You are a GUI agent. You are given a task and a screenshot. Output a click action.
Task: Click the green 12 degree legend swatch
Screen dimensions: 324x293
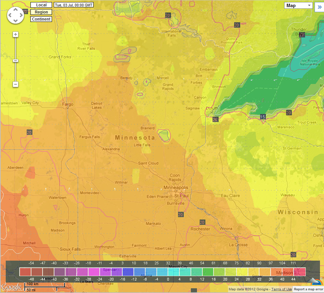click(208, 272)
